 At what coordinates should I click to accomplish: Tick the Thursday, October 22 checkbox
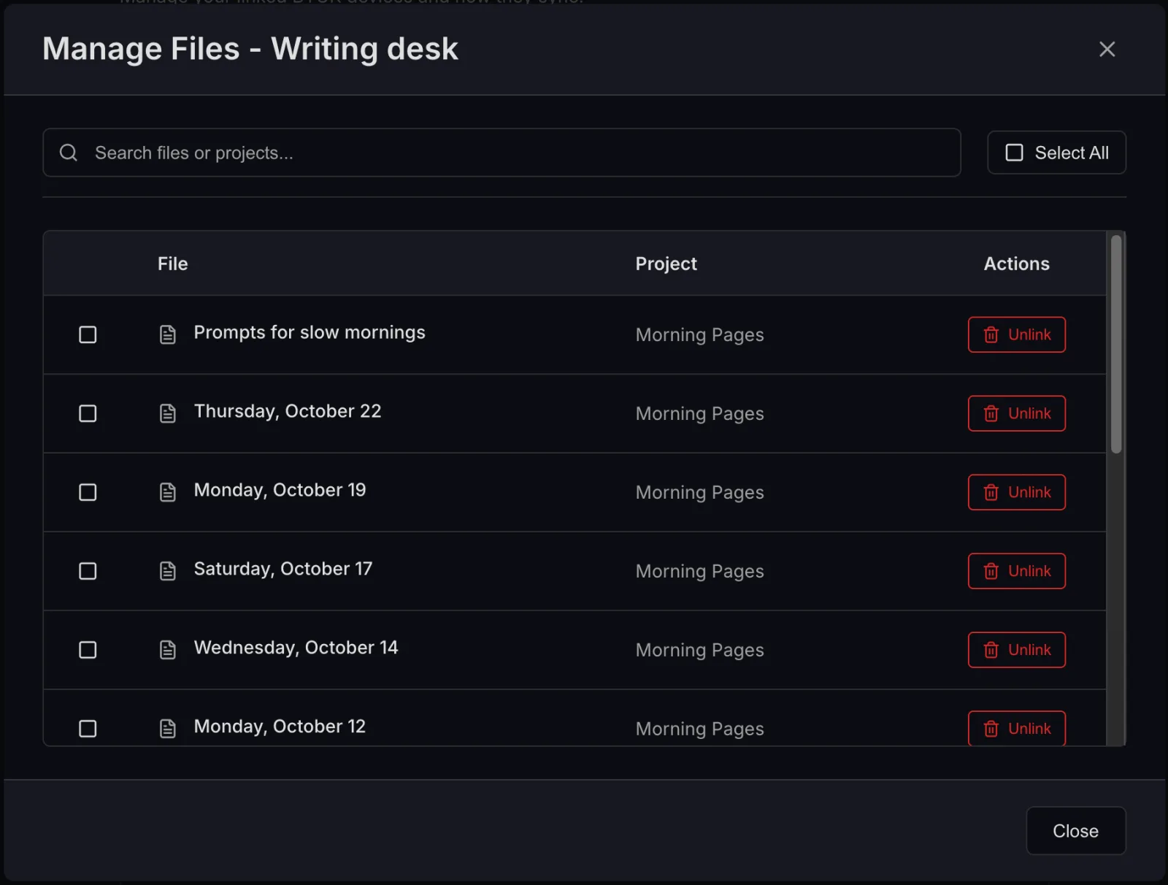88,413
